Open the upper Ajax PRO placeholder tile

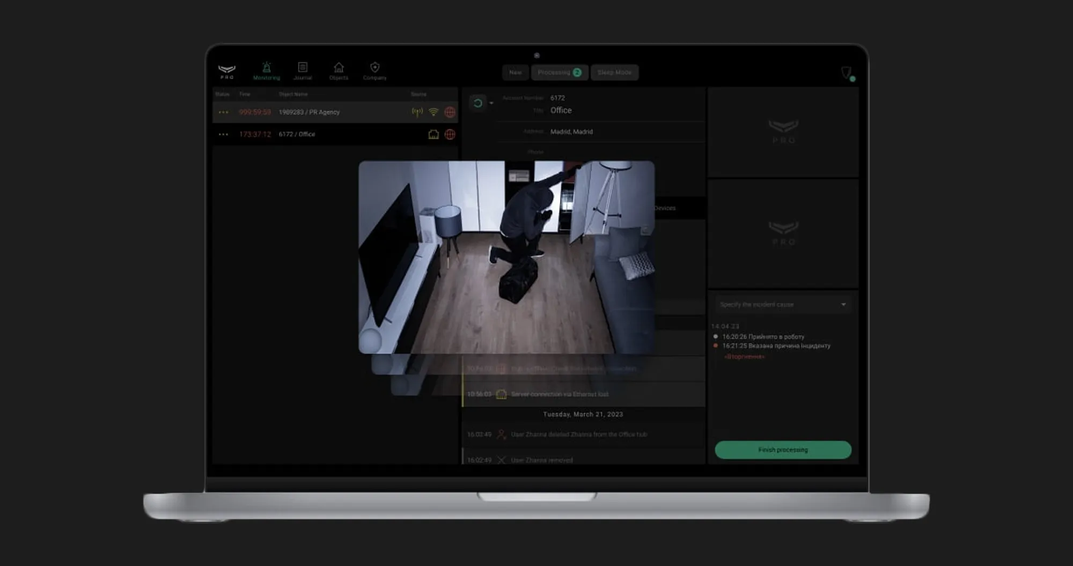[783, 132]
